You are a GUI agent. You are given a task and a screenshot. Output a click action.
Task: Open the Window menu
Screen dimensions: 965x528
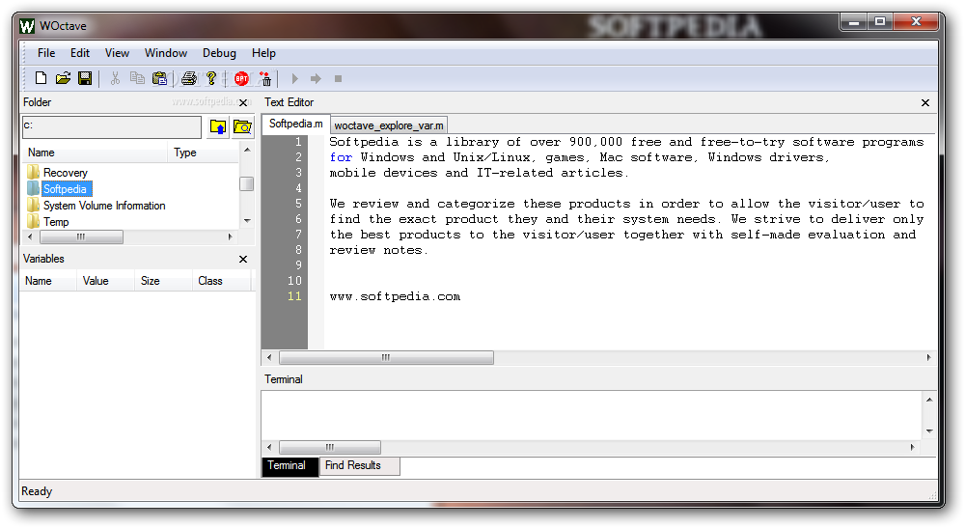pyautogui.click(x=166, y=53)
